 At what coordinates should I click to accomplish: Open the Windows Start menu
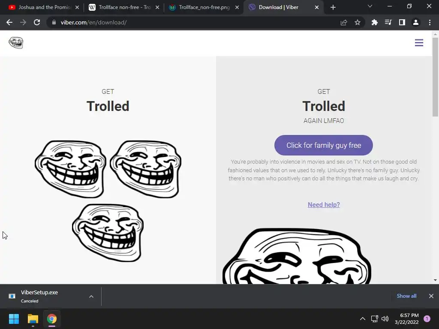[14, 319]
